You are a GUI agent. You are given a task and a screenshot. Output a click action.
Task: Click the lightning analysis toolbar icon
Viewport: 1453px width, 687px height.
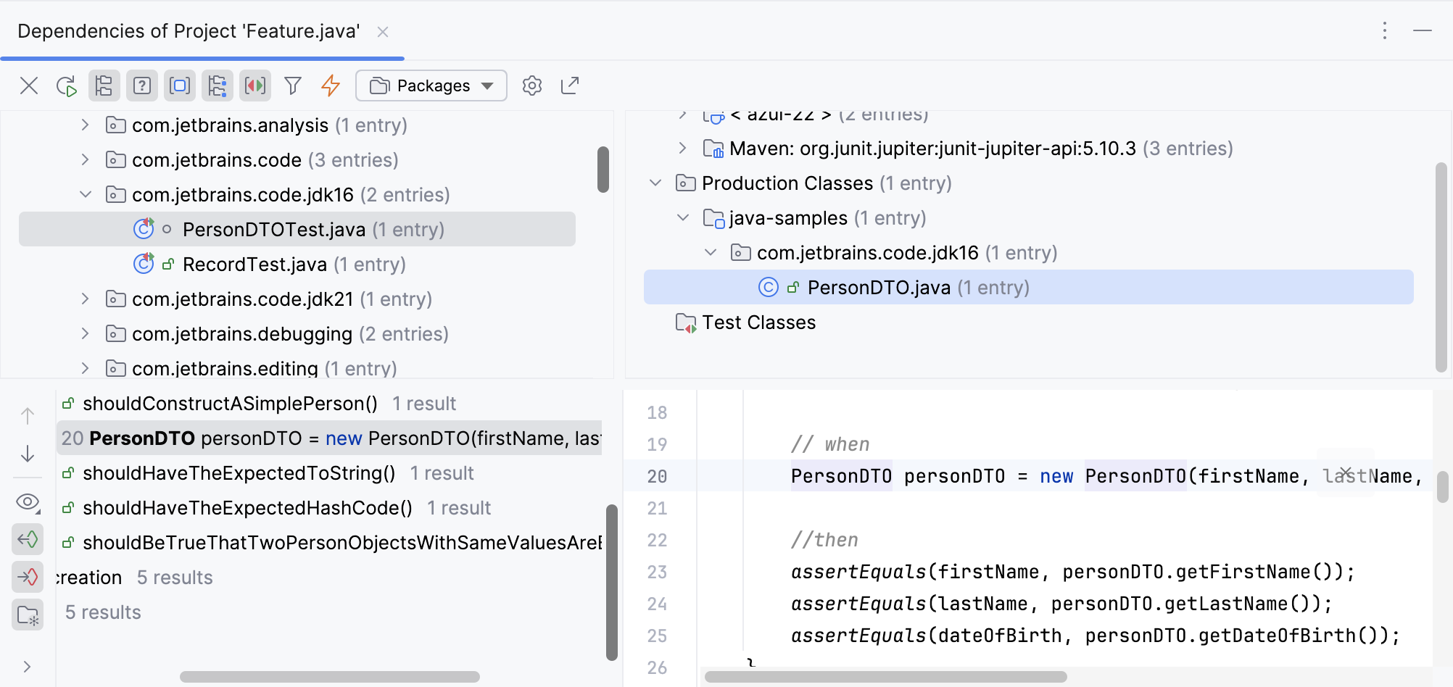pos(330,86)
